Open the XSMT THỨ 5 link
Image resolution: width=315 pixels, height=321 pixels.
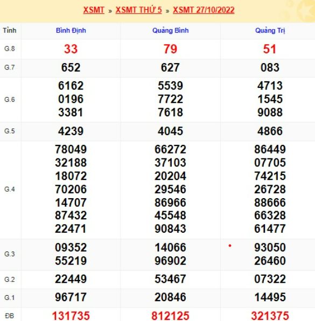(x=138, y=10)
